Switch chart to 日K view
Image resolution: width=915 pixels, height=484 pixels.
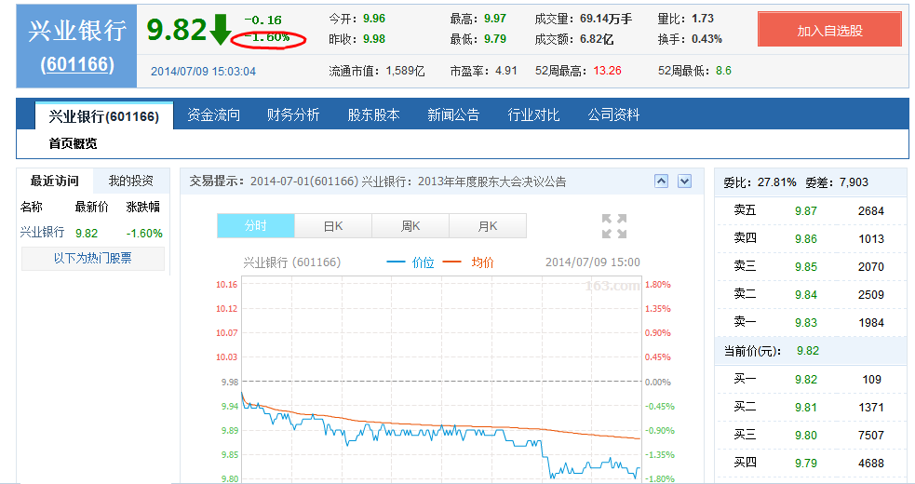tap(333, 226)
